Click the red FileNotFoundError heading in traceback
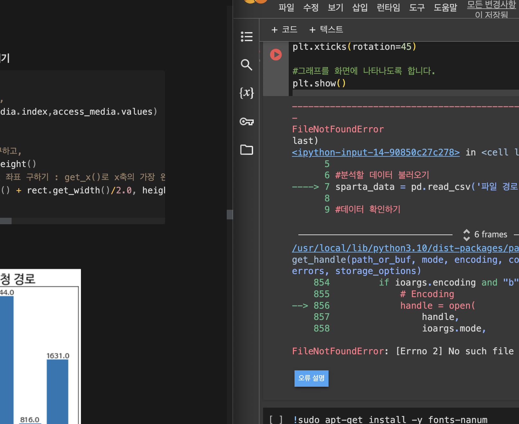This screenshot has height=424, width=519. (x=338, y=129)
